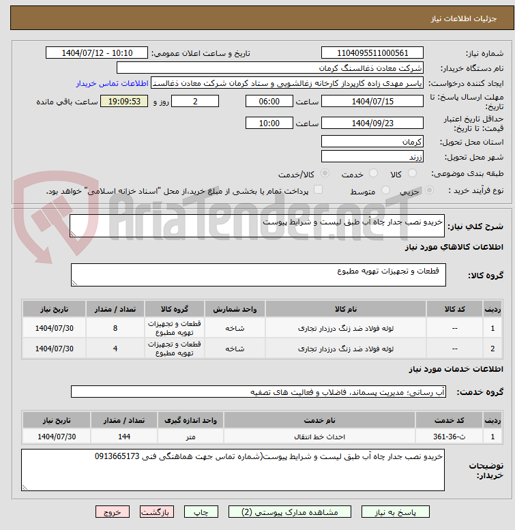Click the delivery province field کرمان

click(x=372, y=142)
